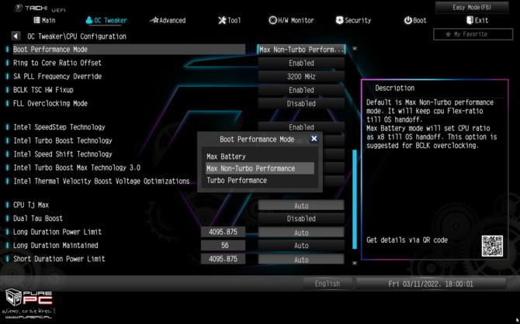This screenshot has width=520, height=324.
Task: Open SA PLL Frequency Override 3200 MHz dropdown
Action: pyautogui.click(x=301, y=77)
